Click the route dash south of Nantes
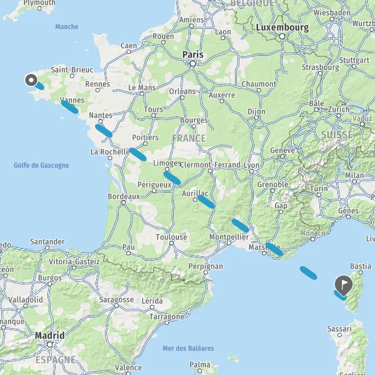Image resolution: width=375 pixels, height=375 pixels. coord(104,131)
